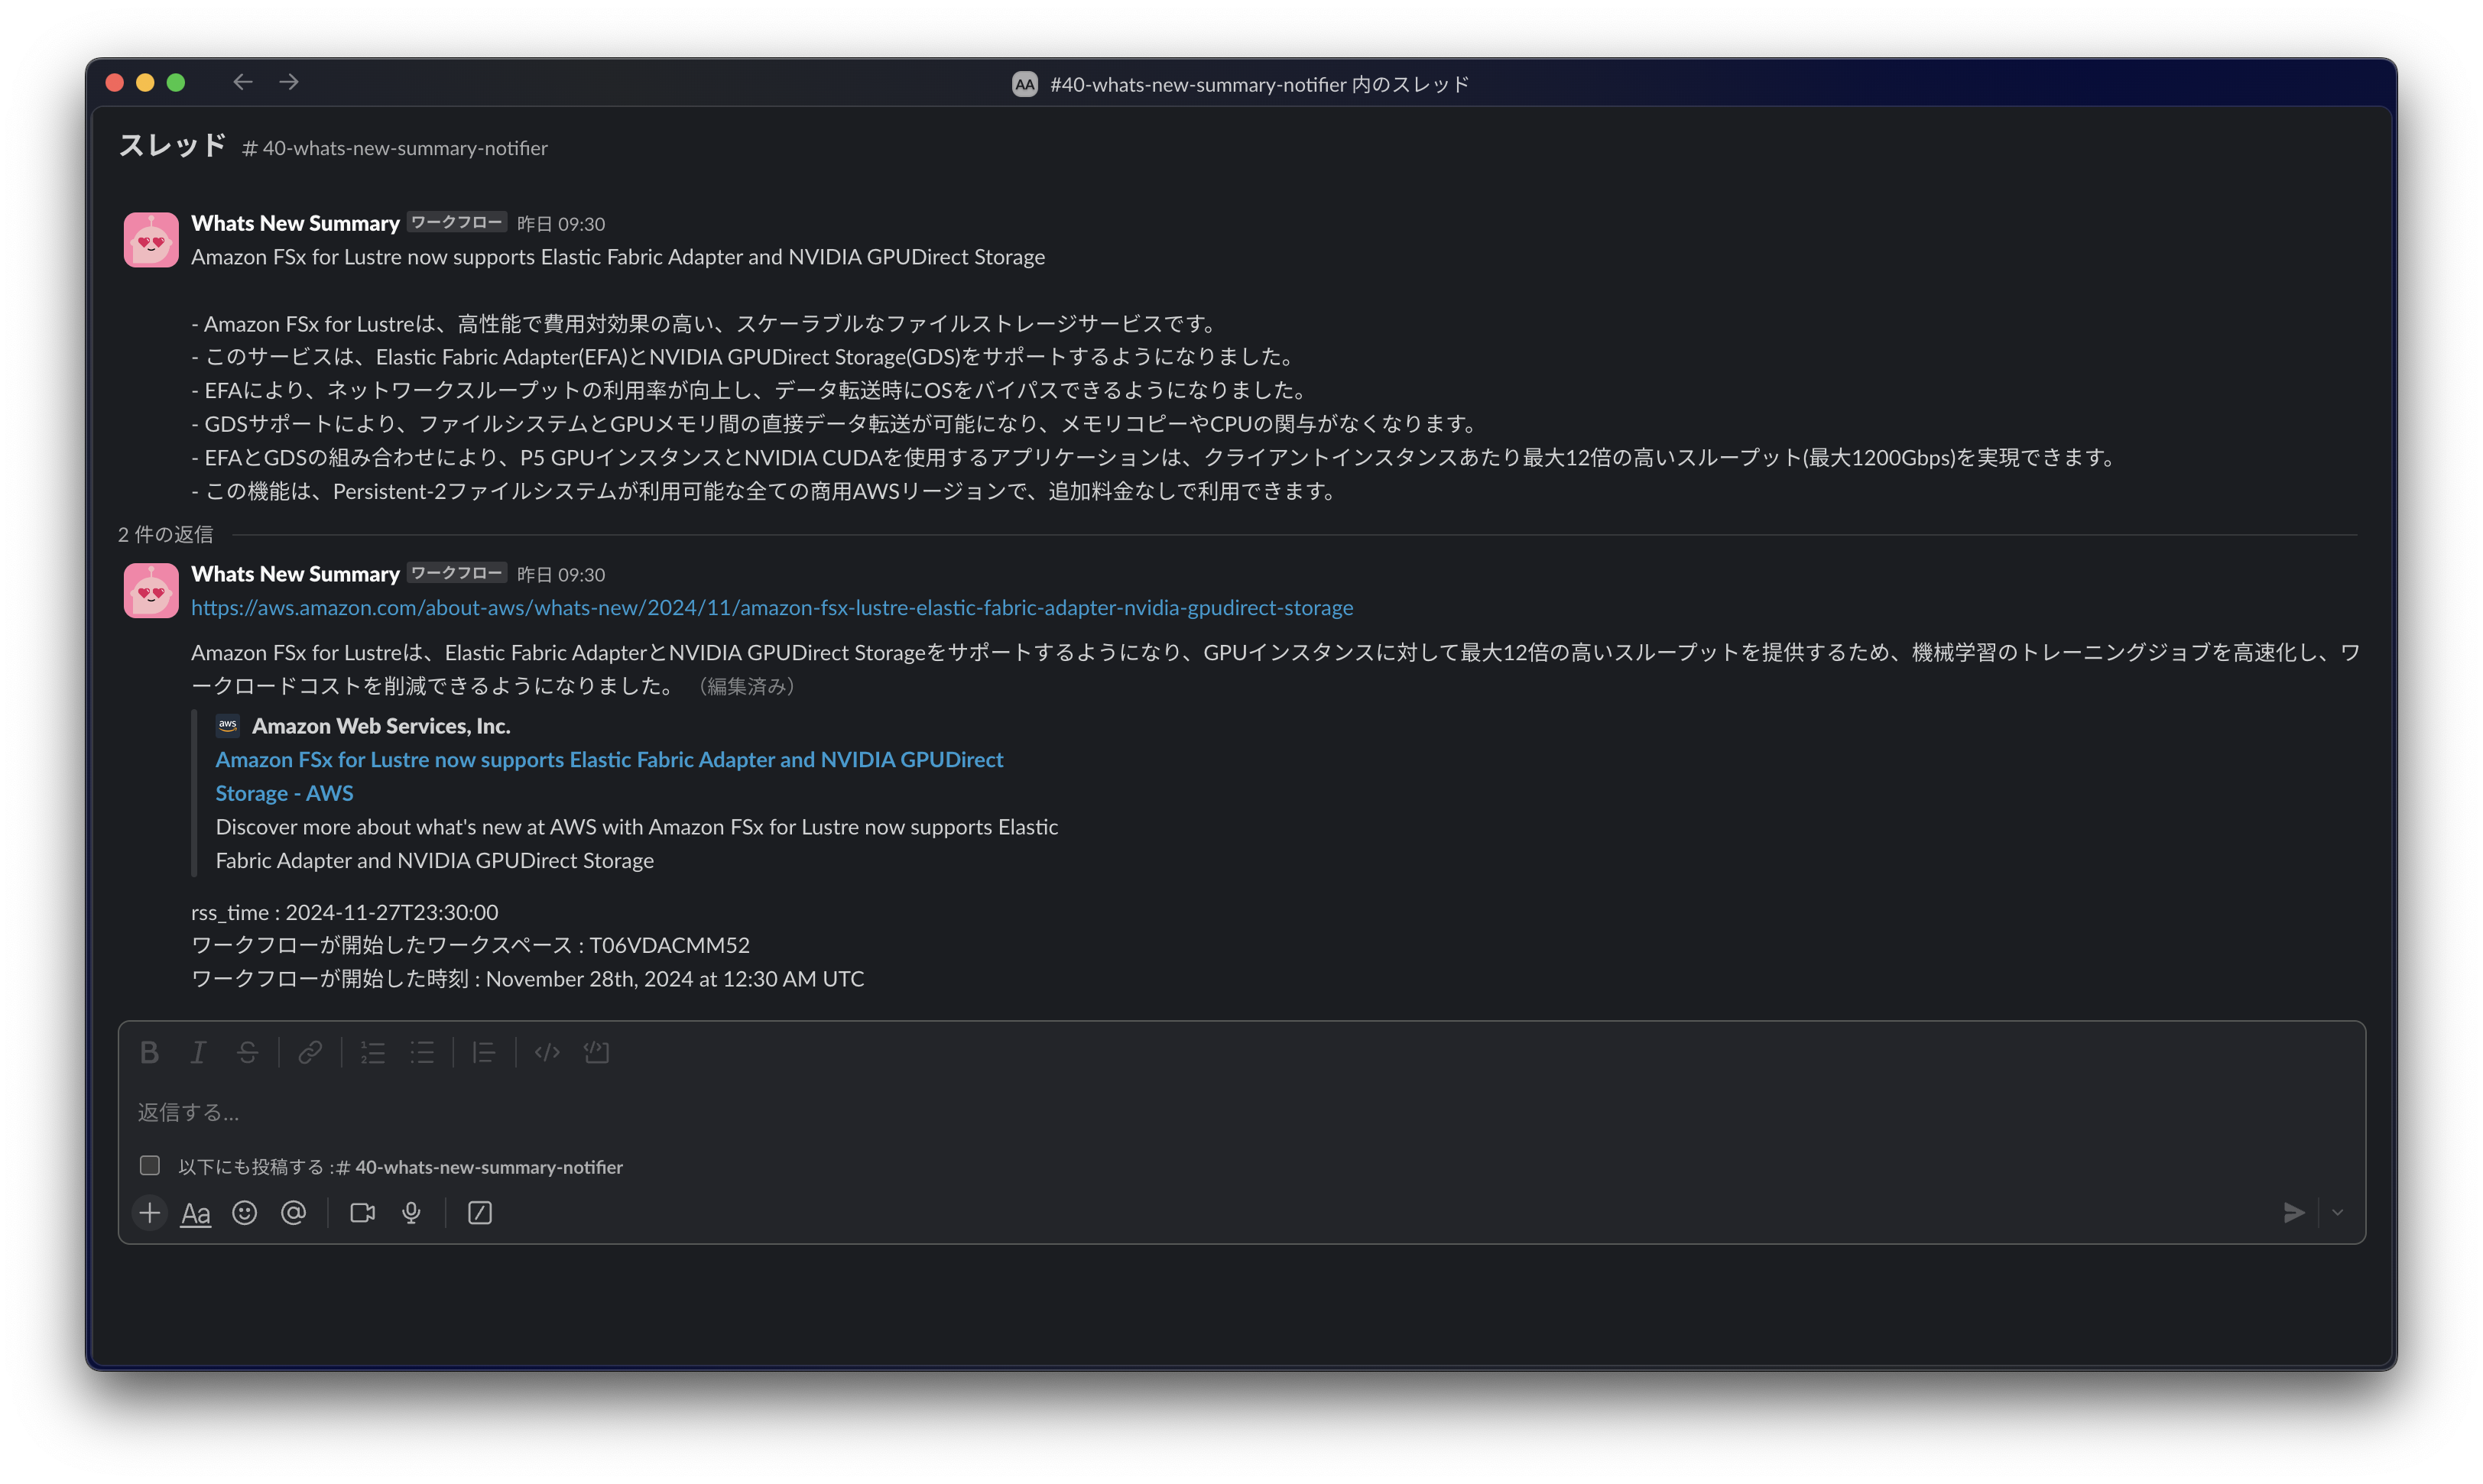Image resolution: width=2483 pixels, height=1484 pixels.
Task: Click the reply sender name Whats New Summary
Action: click(295, 574)
